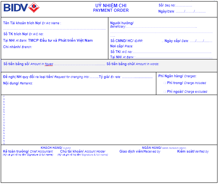Tick the Phí trong charge included checkbox

coord(165,83)
